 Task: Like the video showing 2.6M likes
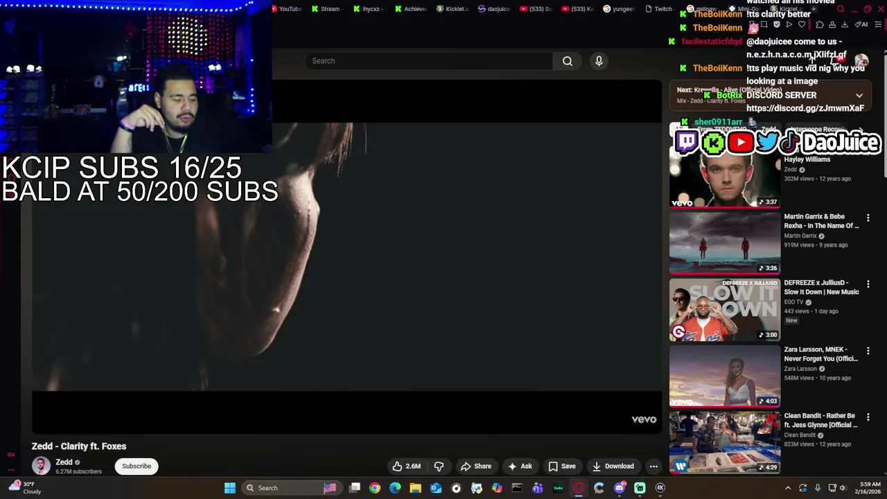click(407, 466)
